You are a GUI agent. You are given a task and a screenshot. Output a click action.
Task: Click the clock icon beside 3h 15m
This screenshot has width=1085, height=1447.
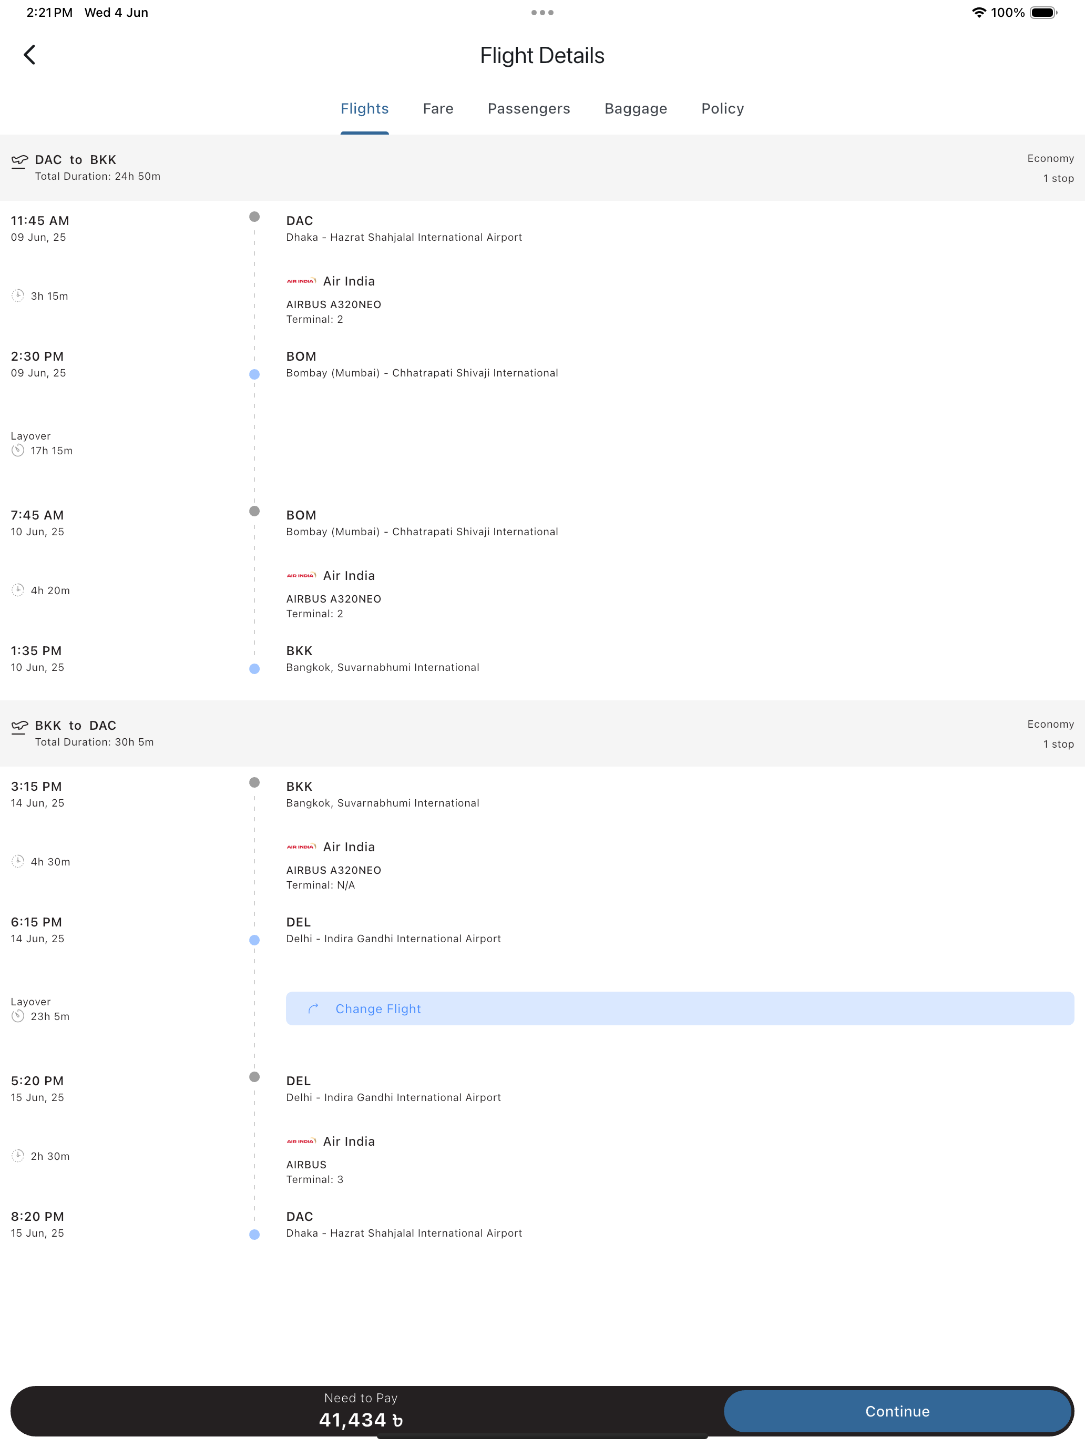18,295
